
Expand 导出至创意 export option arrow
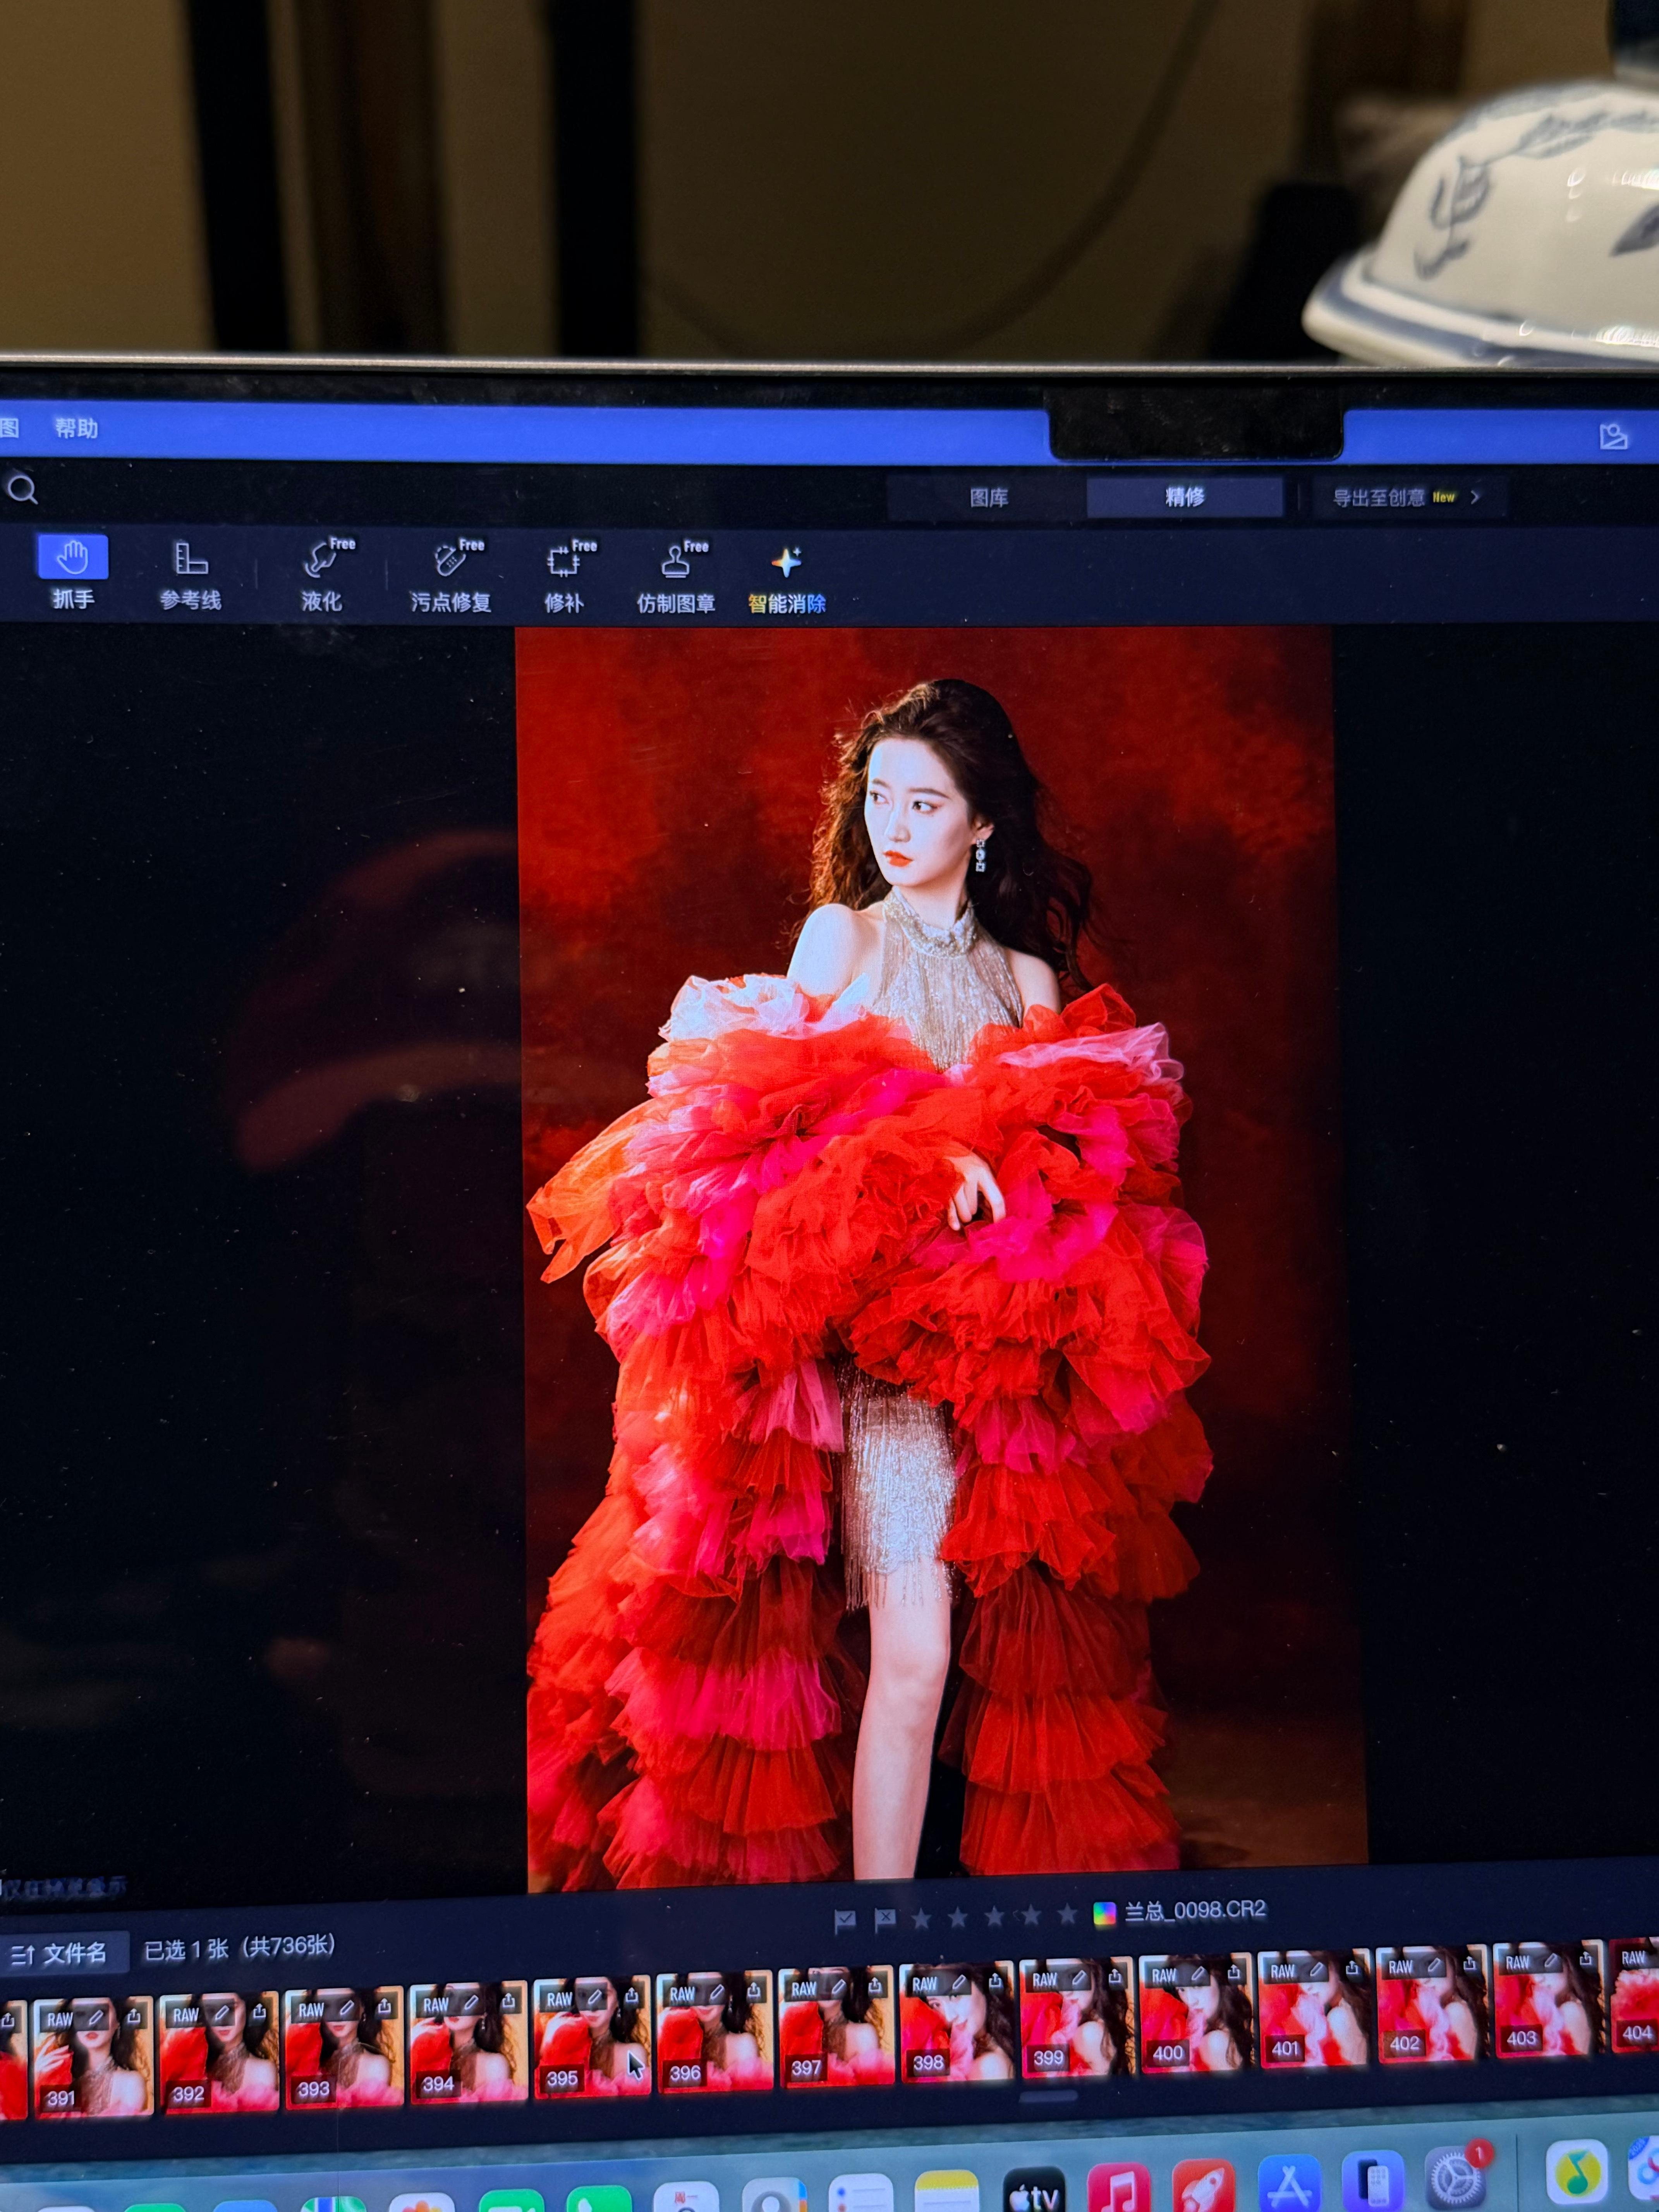pos(1475,497)
